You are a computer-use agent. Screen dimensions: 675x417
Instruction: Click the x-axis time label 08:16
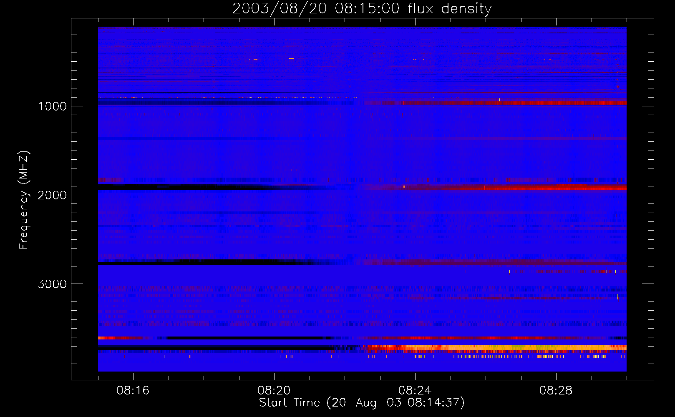pos(133,391)
